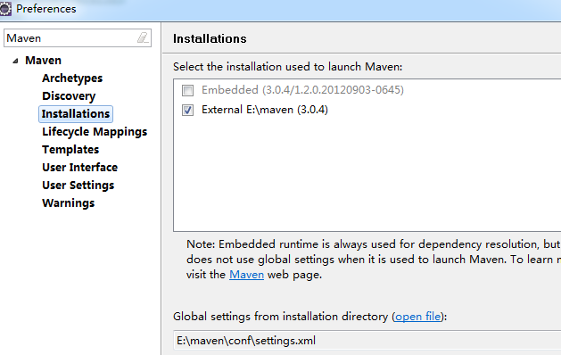Select the Embedded (3.0.4) installation row

point(302,90)
